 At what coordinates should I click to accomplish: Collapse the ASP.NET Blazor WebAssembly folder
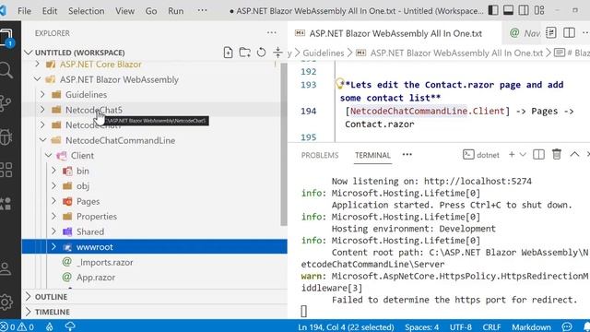click(37, 79)
